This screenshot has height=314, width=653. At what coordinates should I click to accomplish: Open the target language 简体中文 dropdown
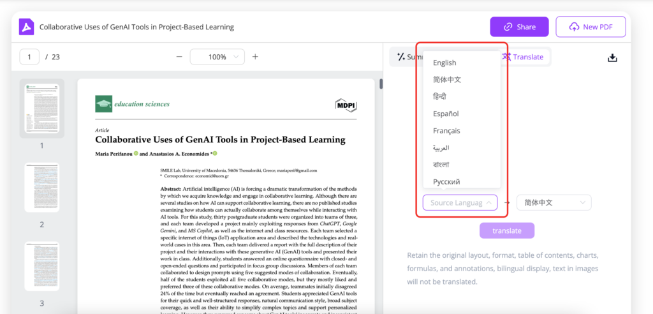(x=554, y=203)
